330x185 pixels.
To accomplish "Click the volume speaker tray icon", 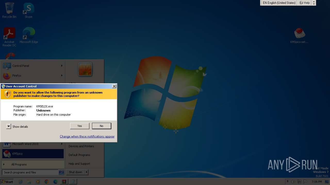I will click(x=293, y=182).
